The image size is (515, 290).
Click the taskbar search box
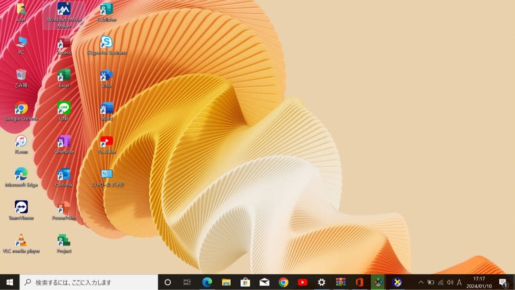click(x=86, y=282)
